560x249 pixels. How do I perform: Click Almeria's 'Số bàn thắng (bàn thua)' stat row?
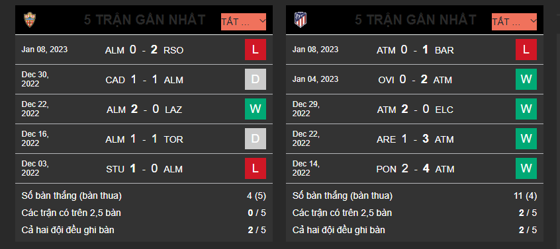point(144,196)
